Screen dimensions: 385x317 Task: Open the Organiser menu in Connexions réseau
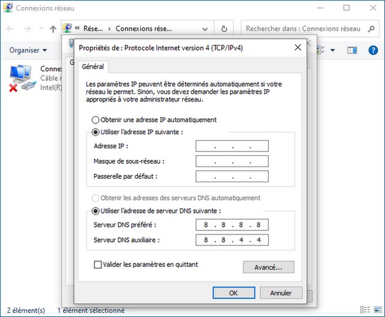click(28, 50)
